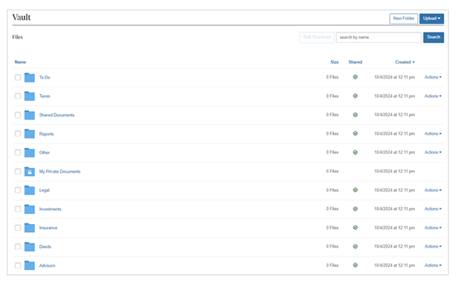Tick the checkbox for Shared Documents folder
The height and width of the screenshot is (285, 456).
click(x=18, y=115)
